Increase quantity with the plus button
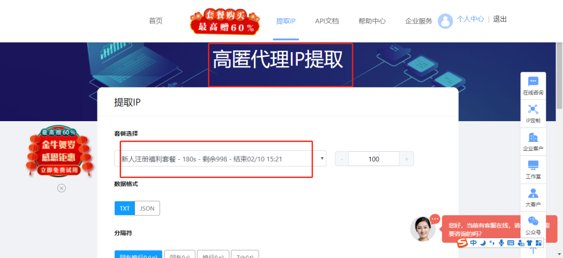Viewport: 563px width, 258px height. click(x=407, y=159)
